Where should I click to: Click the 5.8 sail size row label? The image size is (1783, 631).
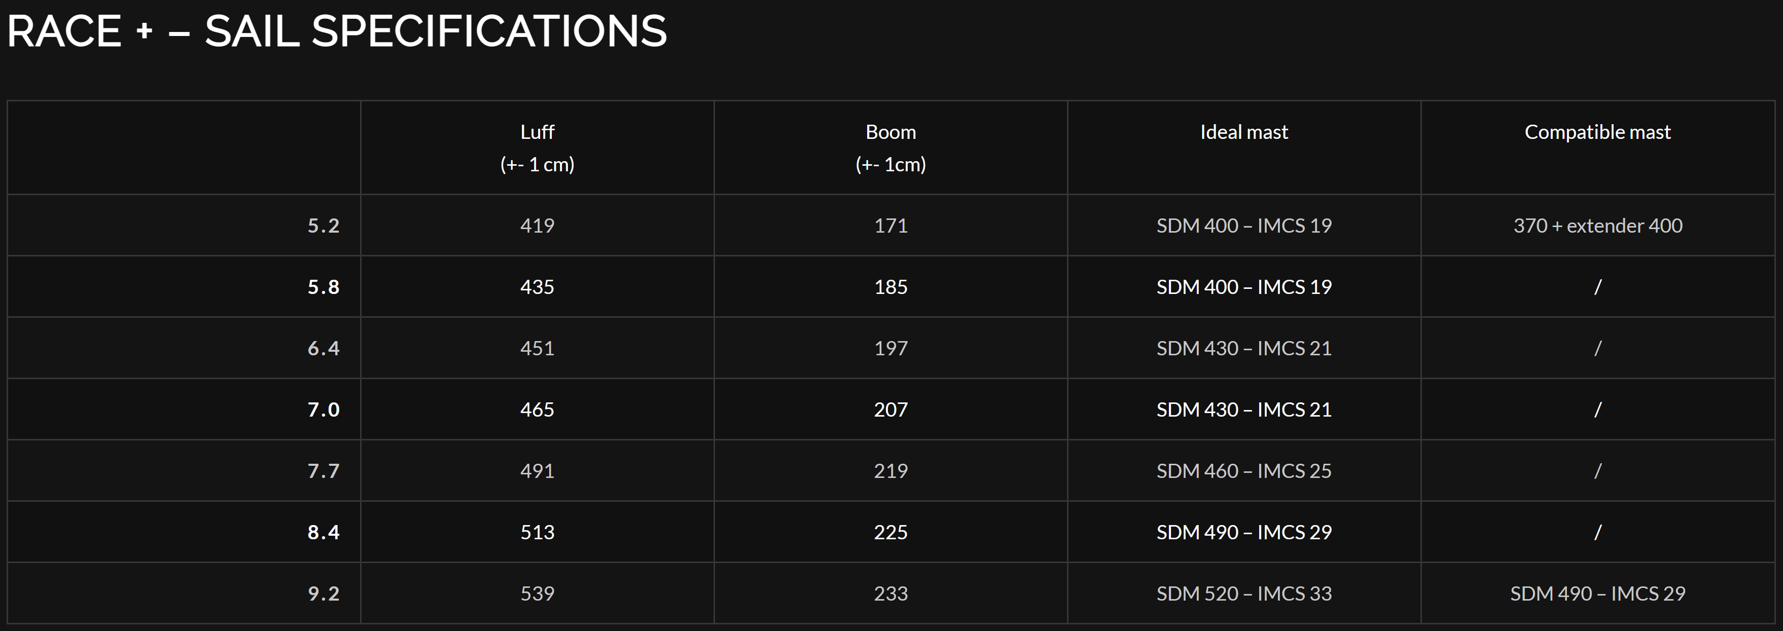323,287
